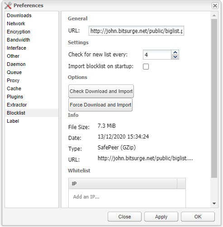Click the scrollbar up arrow
The width and height of the screenshot is (223, 227).
pyautogui.click(x=214, y=15)
